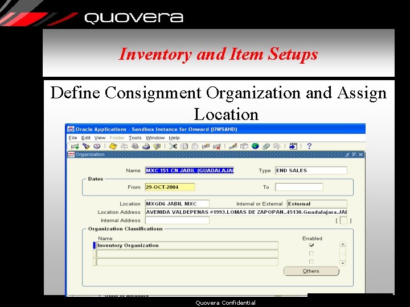Close the Organization inner window
The image size is (410, 307).
[360, 155]
